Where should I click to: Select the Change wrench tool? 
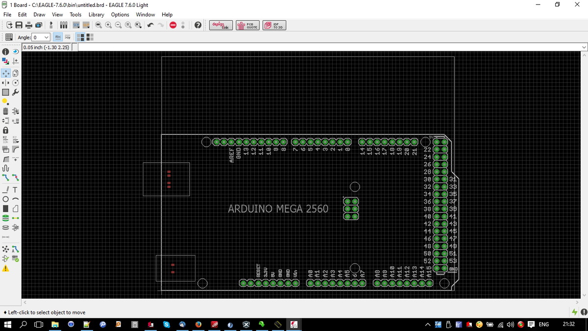point(15,92)
